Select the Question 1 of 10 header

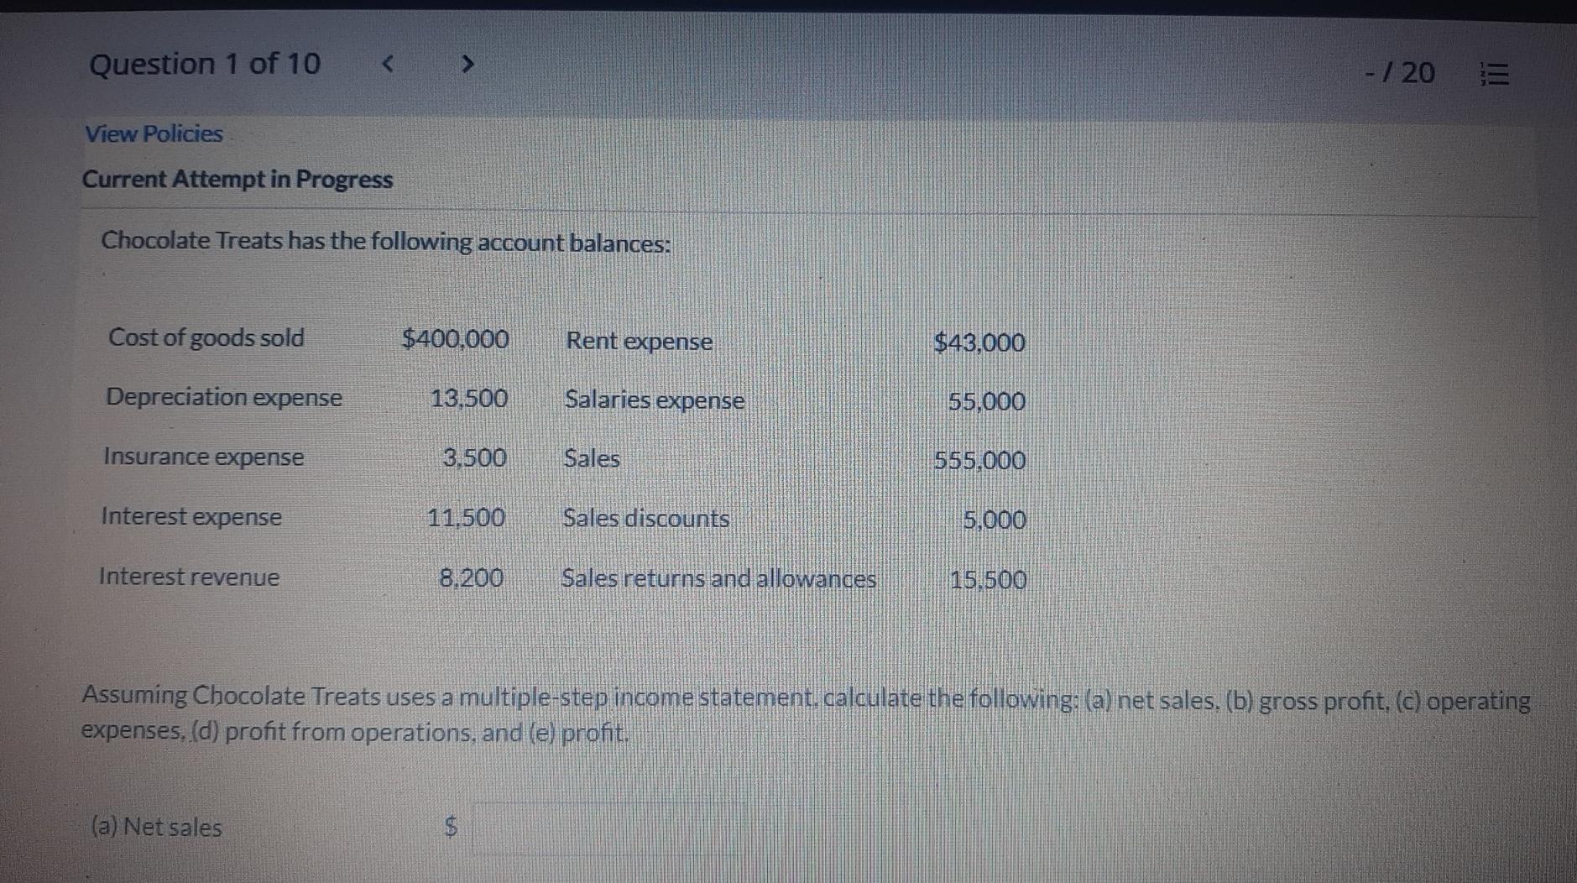coord(204,63)
